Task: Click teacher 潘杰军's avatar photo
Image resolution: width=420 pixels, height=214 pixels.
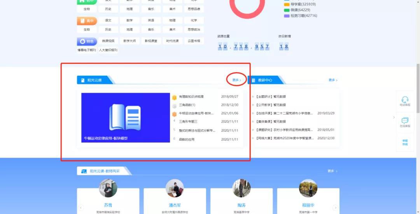Action: click(175, 188)
